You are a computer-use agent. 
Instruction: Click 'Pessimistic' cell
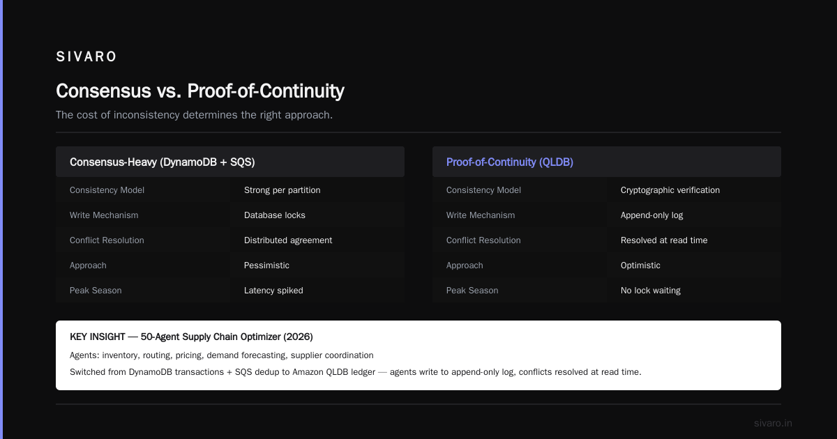pyautogui.click(x=317, y=265)
